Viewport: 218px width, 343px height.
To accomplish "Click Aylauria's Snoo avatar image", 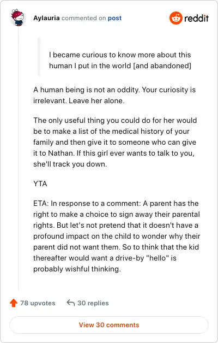I will tap(17, 17).
